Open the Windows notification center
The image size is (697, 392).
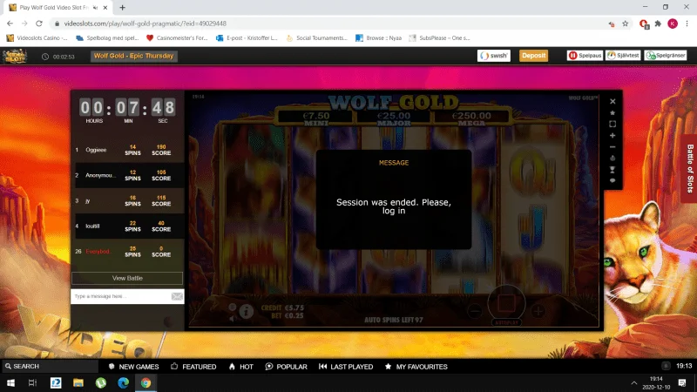point(682,382)
